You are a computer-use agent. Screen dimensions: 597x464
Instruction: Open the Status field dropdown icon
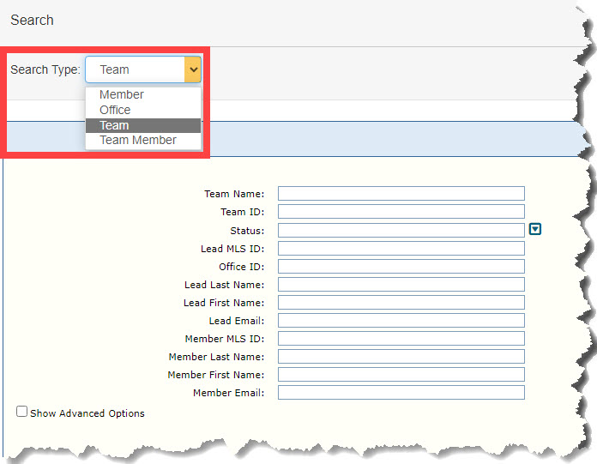point(535,229)
